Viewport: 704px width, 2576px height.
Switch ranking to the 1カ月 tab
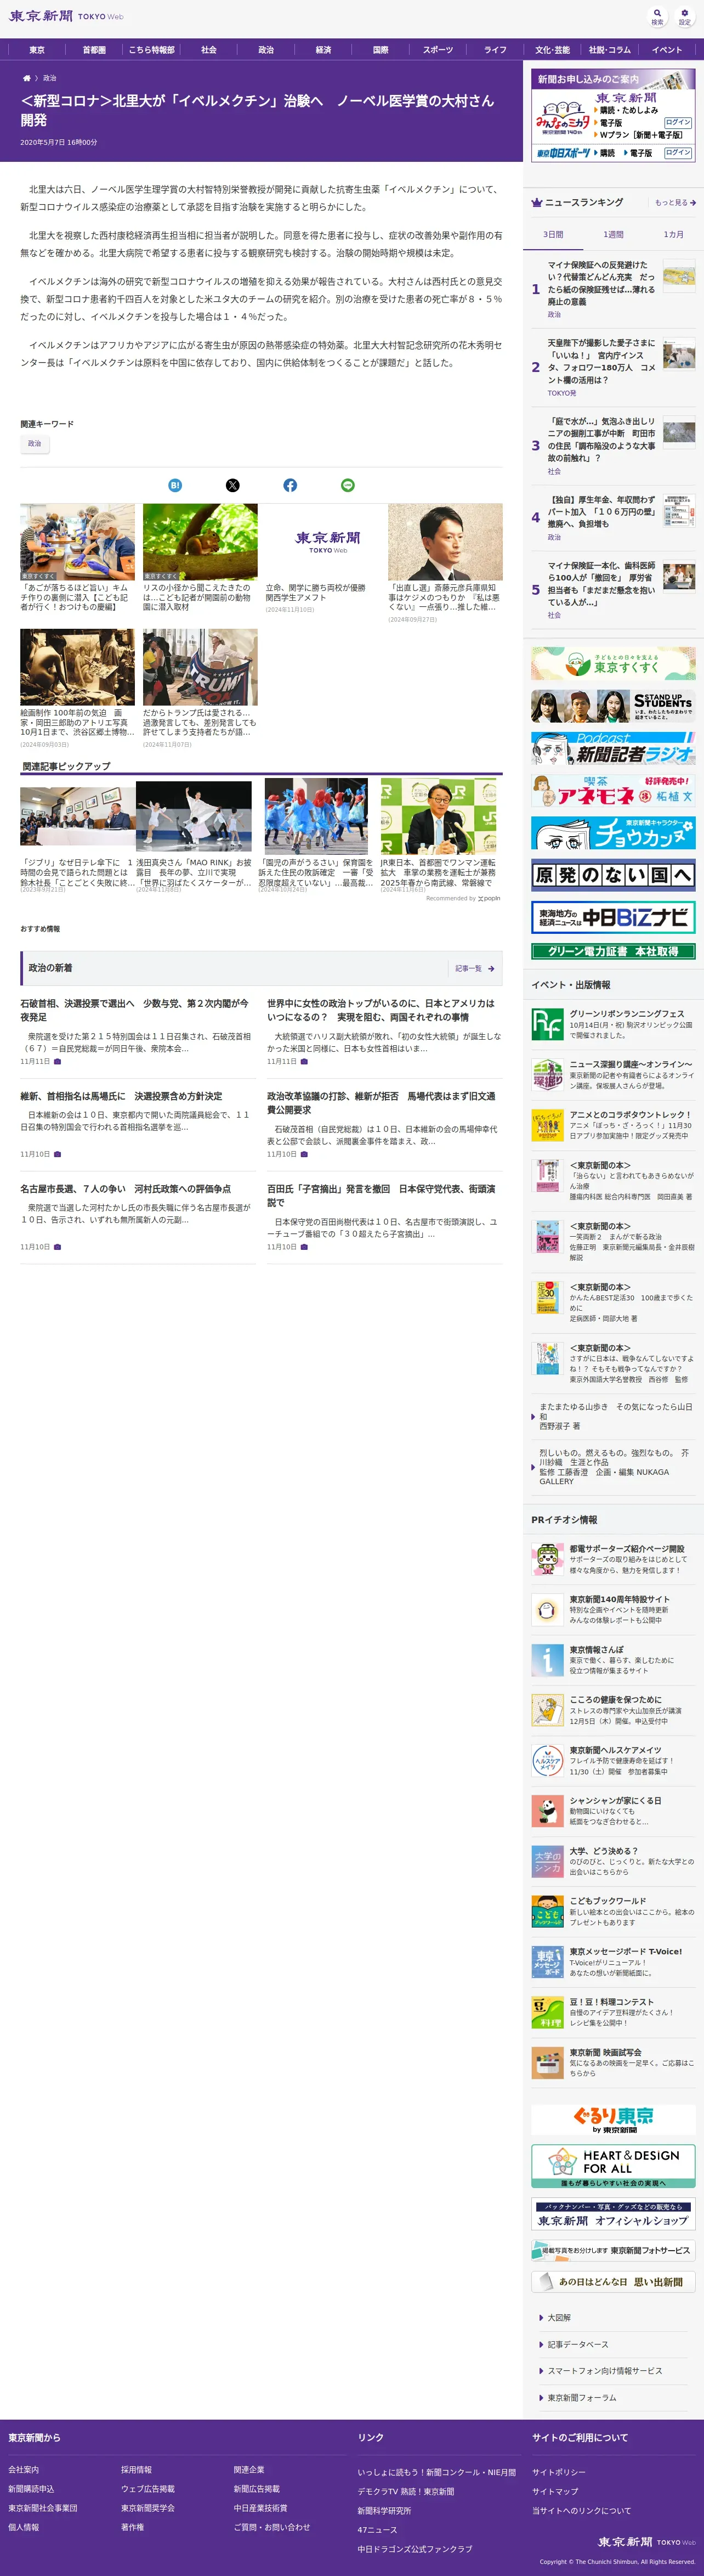click(x=674, y=234)
